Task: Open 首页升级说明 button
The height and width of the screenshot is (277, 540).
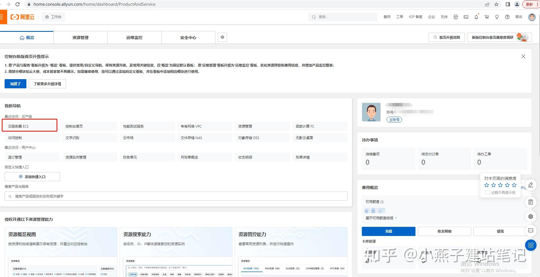Action: tap(447, 37)
